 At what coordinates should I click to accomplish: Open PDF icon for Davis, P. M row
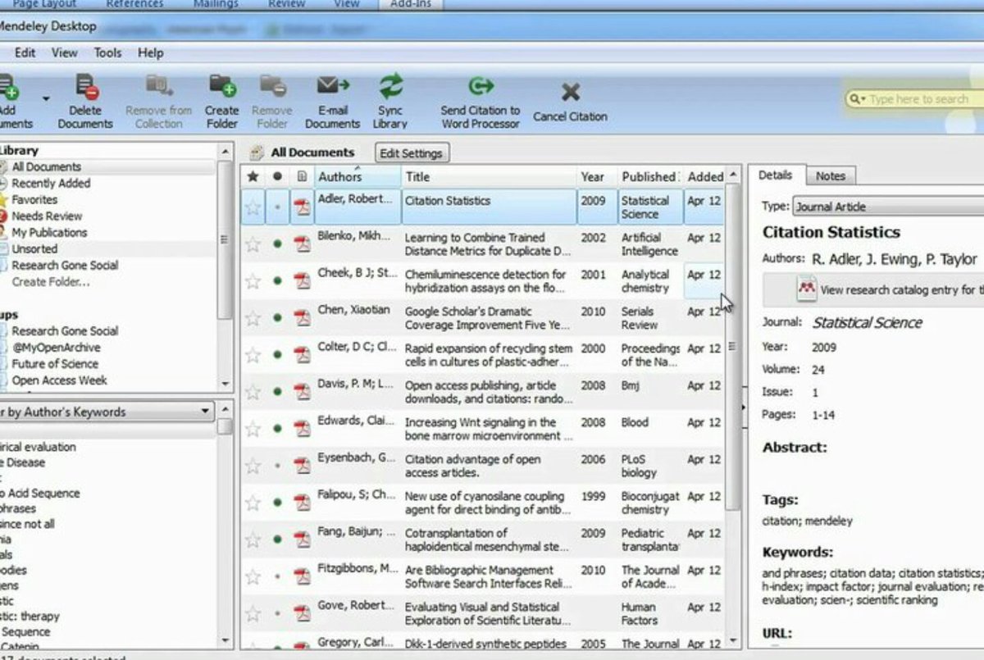pos(303,391)
